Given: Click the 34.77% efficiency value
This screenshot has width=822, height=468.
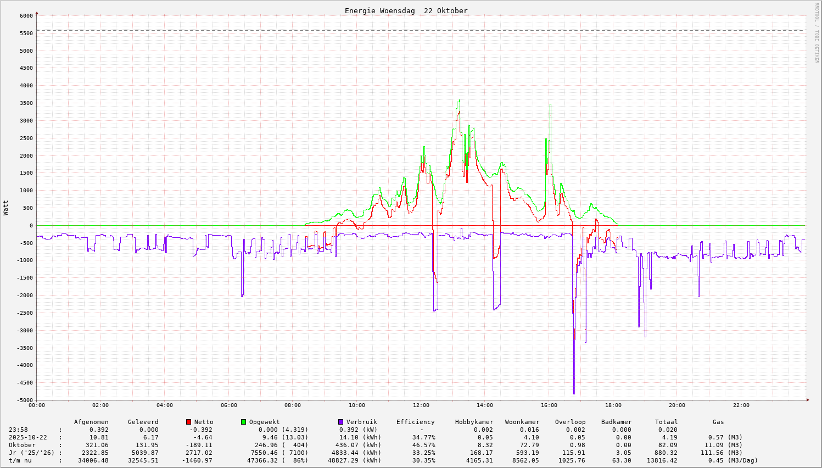Looking at the screenshot, I should 423,437.
